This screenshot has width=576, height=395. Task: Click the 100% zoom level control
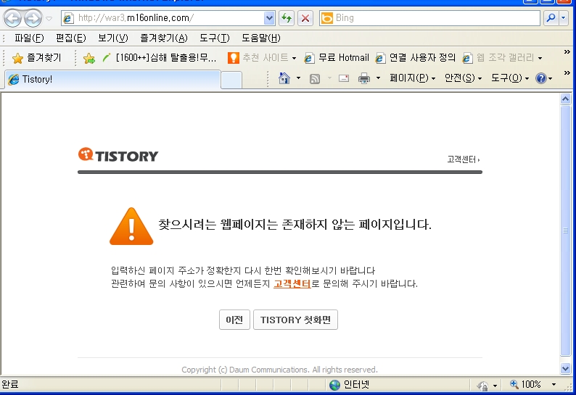point(526,385)
